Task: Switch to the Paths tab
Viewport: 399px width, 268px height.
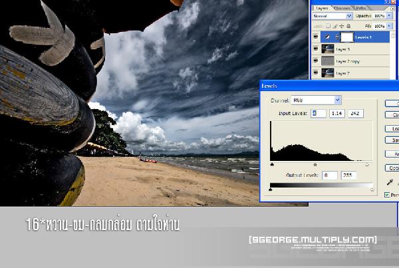Action: (360, 8)
